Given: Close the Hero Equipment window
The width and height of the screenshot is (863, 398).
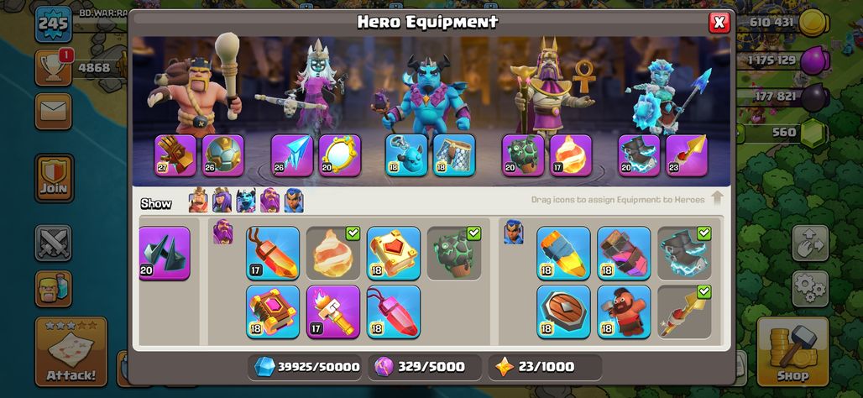Looking at the screenshot, I should tap(719, 22).
